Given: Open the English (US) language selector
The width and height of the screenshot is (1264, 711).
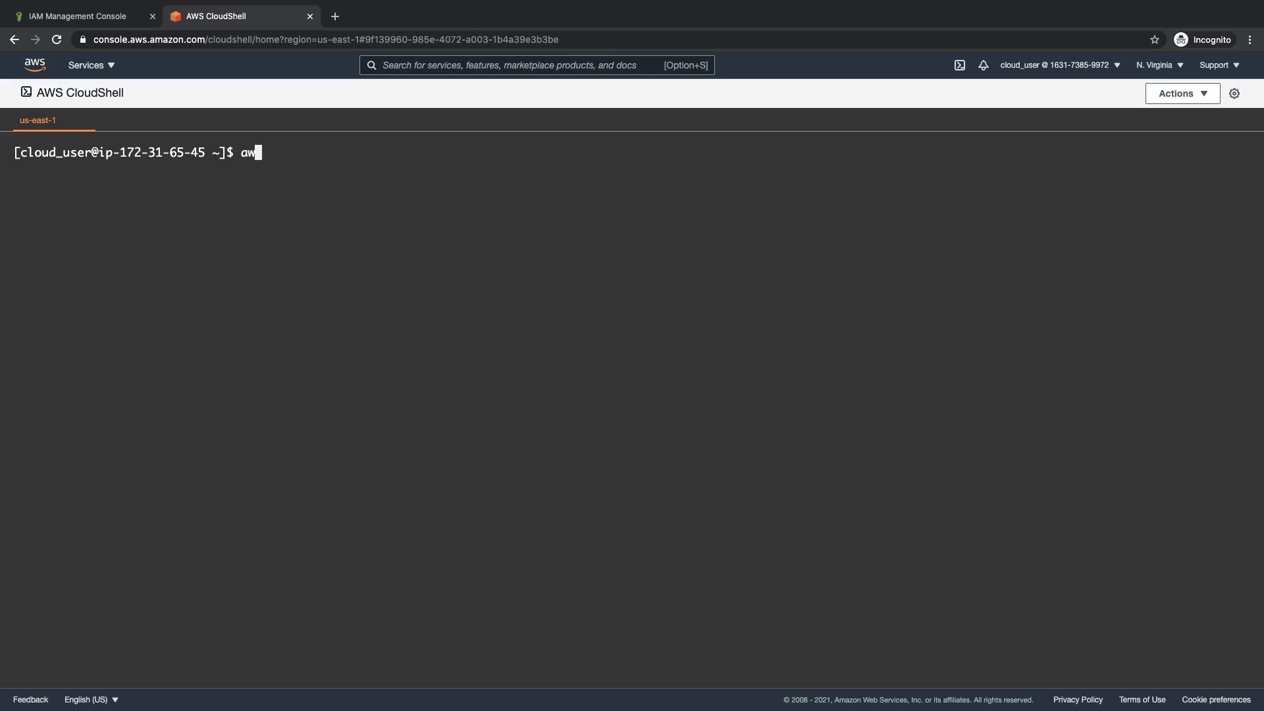Looking at the screenshot, I should click(92, 699).
